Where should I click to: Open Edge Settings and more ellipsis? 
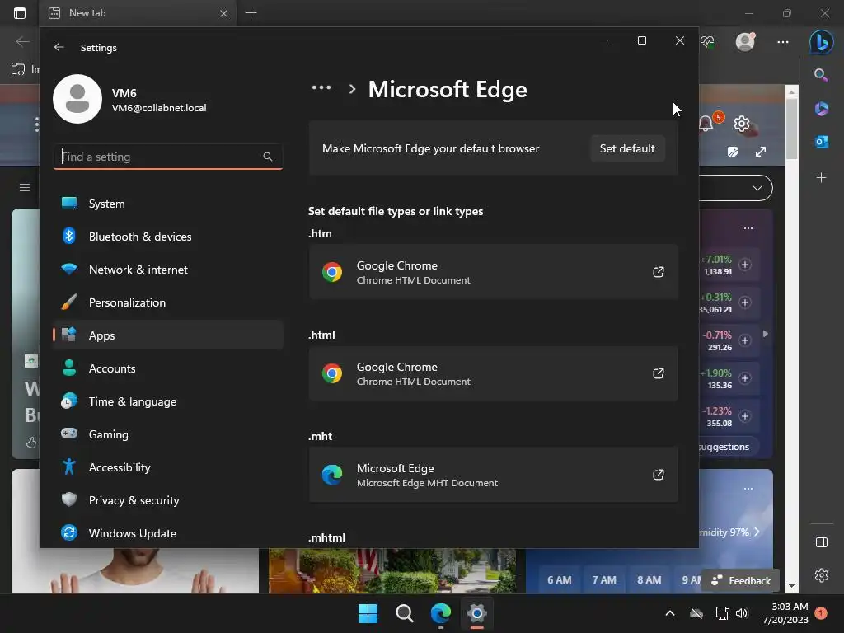point(783,41)
